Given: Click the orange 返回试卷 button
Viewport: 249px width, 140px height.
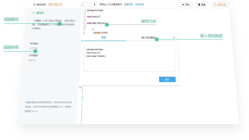Looking at the screenshot, I should [x=220, y=4].
